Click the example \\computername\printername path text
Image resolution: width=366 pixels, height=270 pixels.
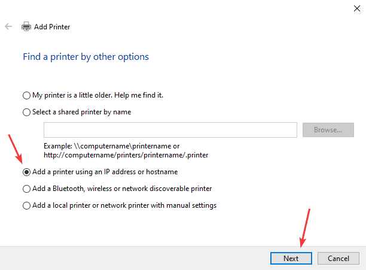(x=111, y=146)
